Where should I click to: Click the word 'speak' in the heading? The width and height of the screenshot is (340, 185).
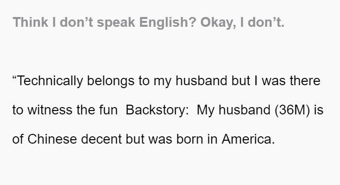point(116,23)
